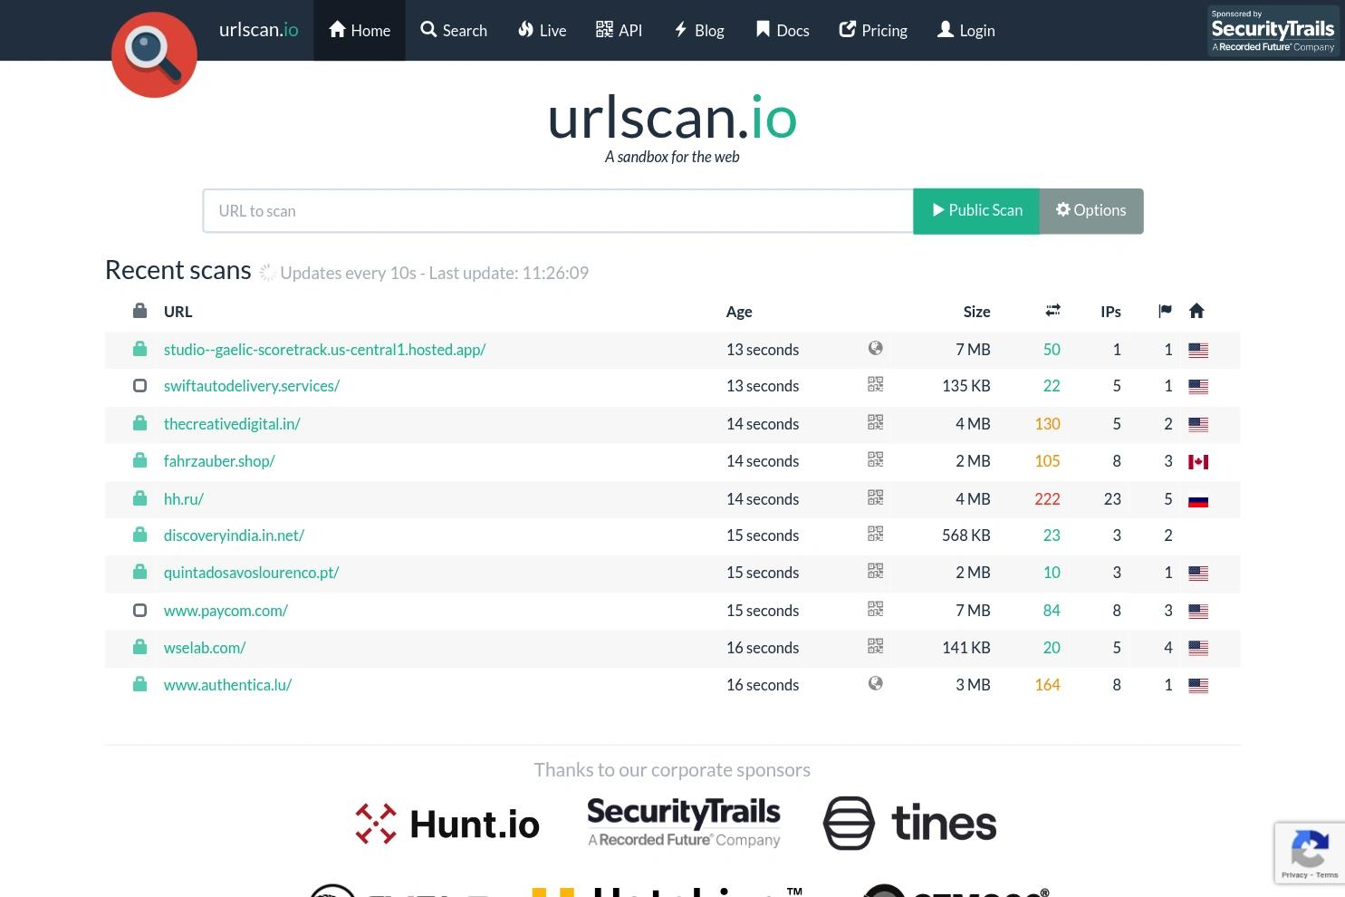Open the swiftautodelivery.services scan result
The image size is (1345, 897).
[x=252, y=386]
